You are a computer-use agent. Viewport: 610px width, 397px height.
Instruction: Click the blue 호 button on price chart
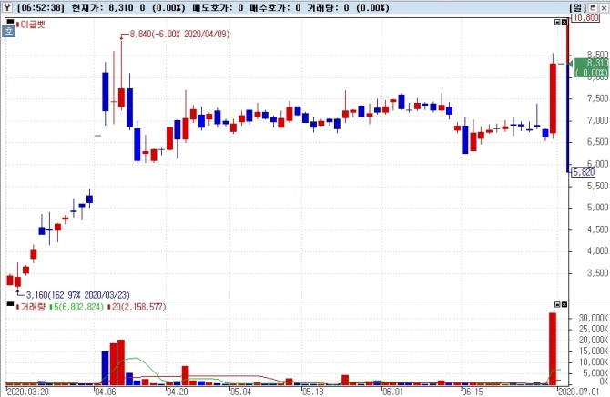9,31
